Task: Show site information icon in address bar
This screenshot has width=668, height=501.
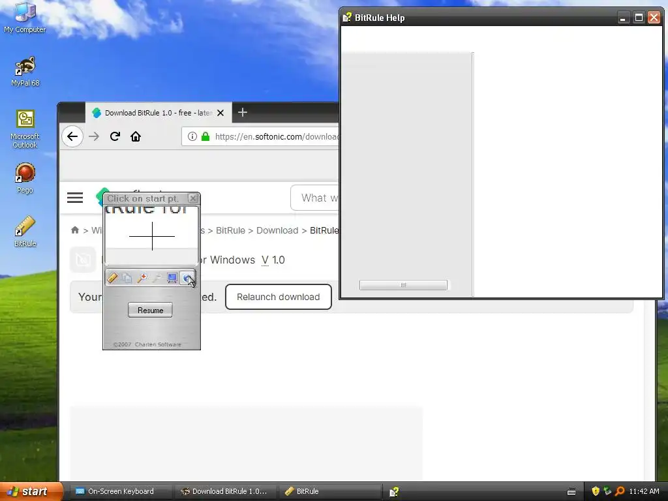Action: (192, 136)
